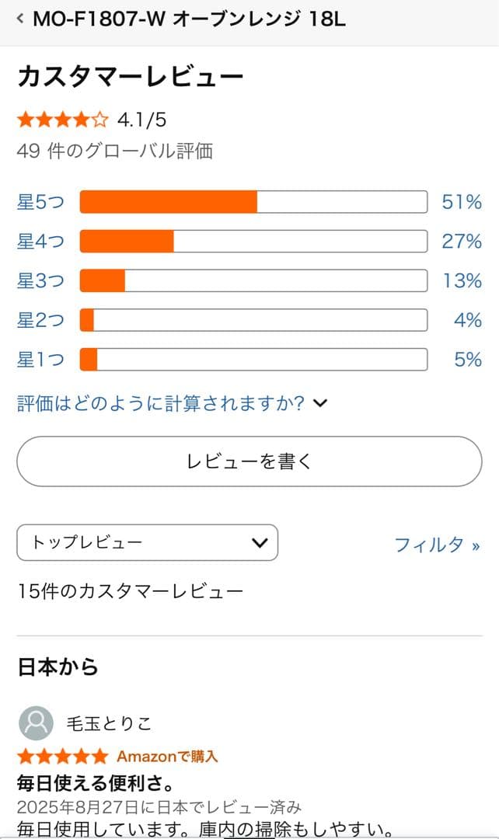Click the 51% percentage link
This screenshot has height=839, width=499.
pyautogui.click(x=462, y=202)
